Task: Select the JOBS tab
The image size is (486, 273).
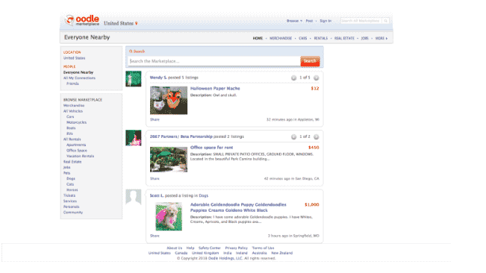Action: point(365,38)
